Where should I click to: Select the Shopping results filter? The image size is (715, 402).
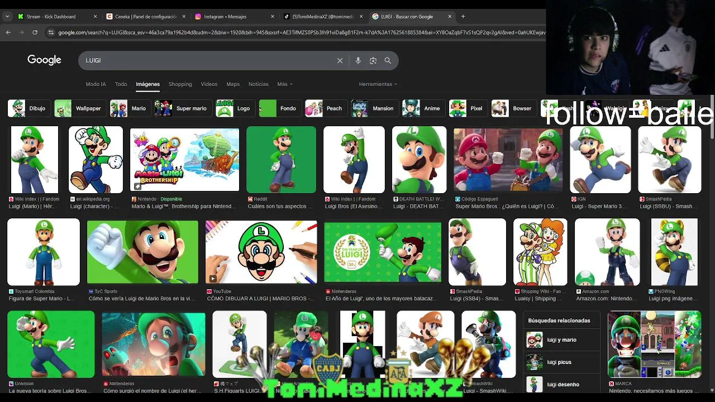click(180, 84)
